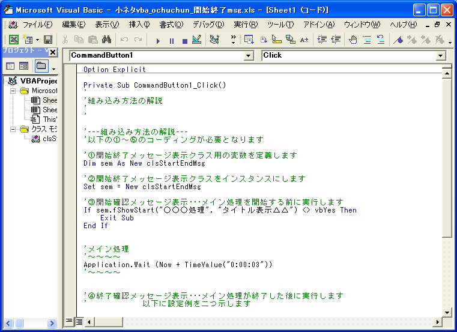
Task: Click the Parameter Info icon
Action: pyautogui.click(x=291, y=40)
